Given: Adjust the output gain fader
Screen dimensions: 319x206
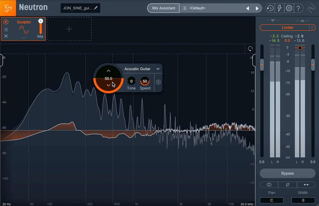Looking at the screenshot, I should click(x=313, y=65).
